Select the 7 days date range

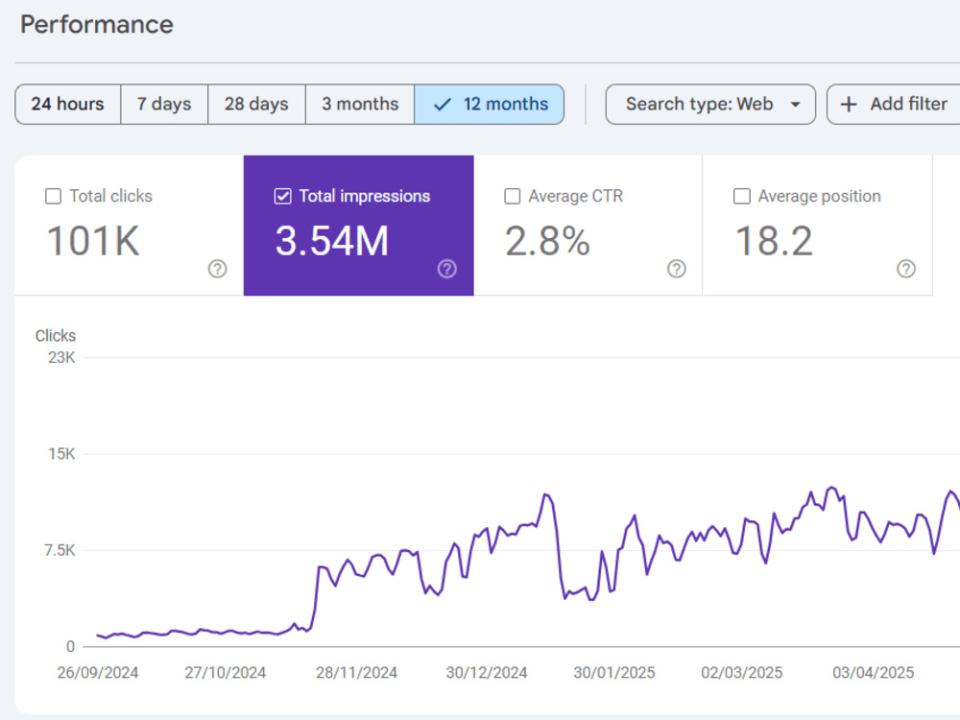(164, 104)
